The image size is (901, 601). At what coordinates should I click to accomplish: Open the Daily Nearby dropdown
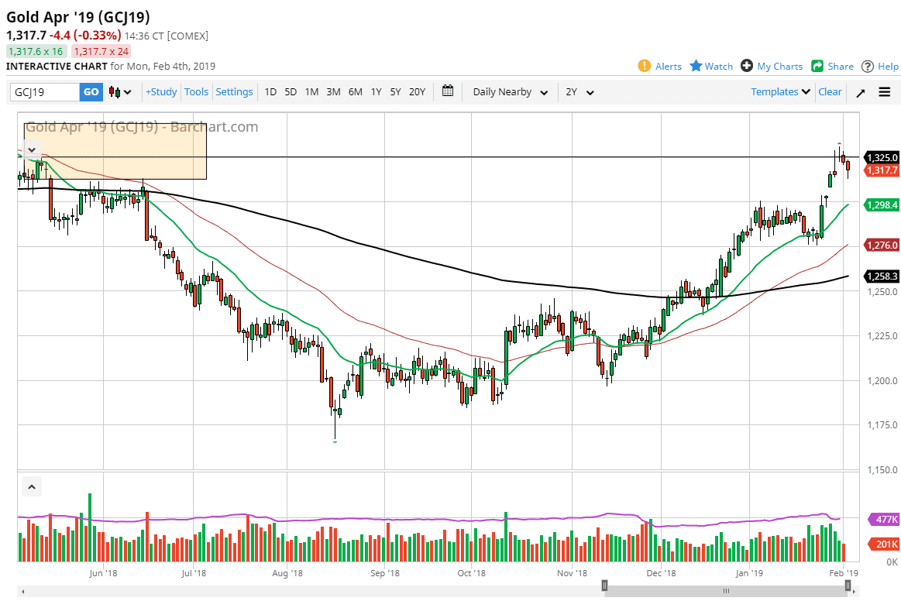509,91
